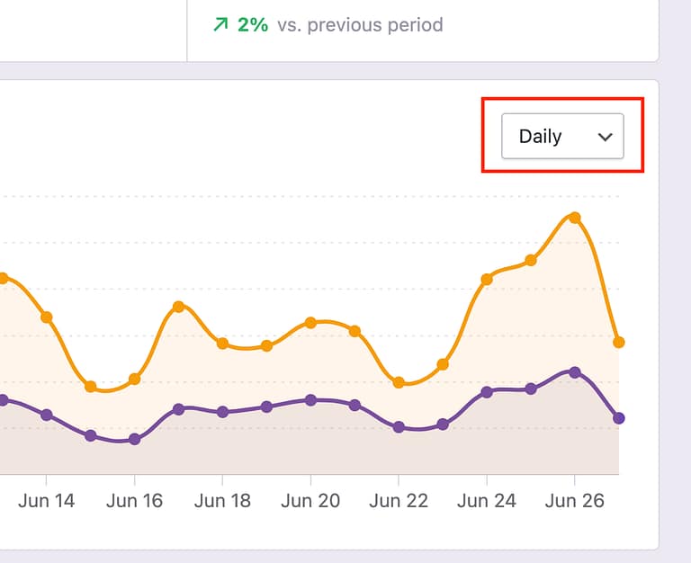The width and height of the screenshot is (691, 563).
Task: Click the purple data point on Jun 20
Action: (310, 400)
